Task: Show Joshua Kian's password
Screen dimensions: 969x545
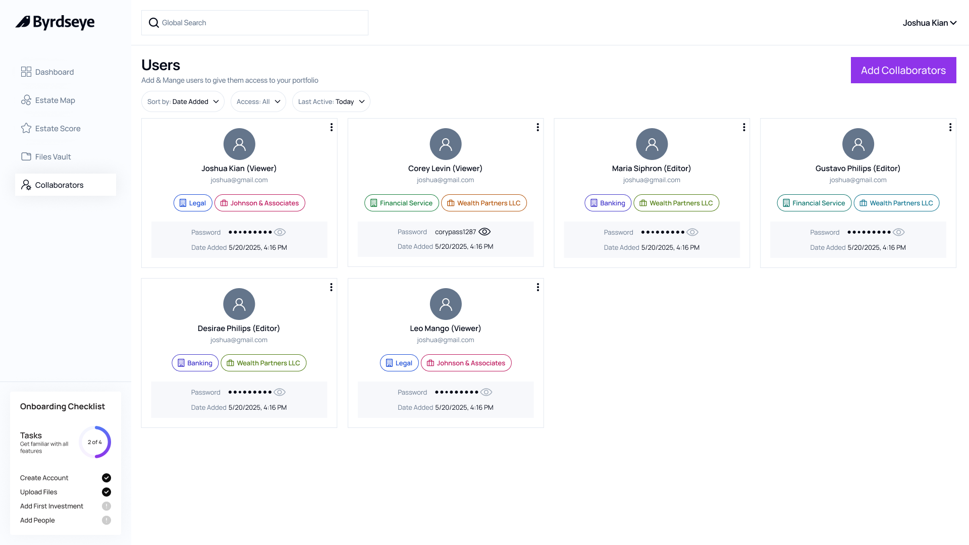Action: pyautogui.click(x=280, y=232)
